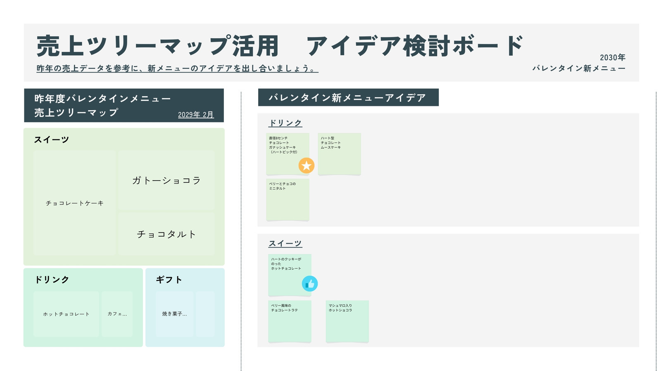This screenshot has width=661, height=371.
Task: Select the 2030年 label
Action: pos(613,58)
